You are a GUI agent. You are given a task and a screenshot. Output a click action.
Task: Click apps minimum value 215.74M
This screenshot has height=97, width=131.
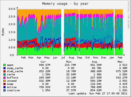pyautogui.click(x=70, y=65)
